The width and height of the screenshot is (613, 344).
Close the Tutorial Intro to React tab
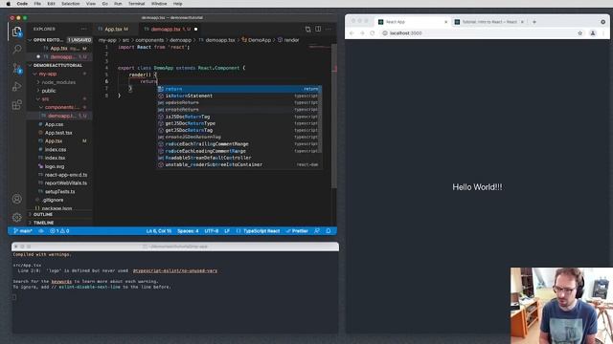[522, 22]
